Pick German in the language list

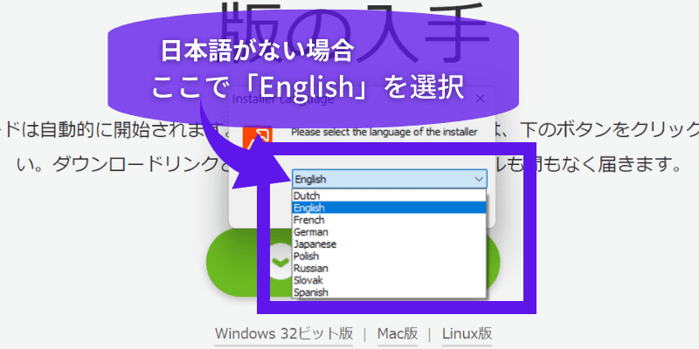[x=389, y=232]
